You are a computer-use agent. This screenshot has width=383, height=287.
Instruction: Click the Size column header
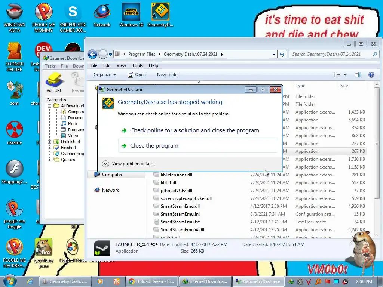[353, 86]
